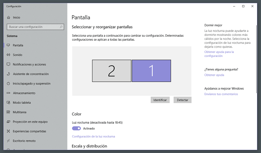Turn off the Luz nocturna switch

coord(76,128)
